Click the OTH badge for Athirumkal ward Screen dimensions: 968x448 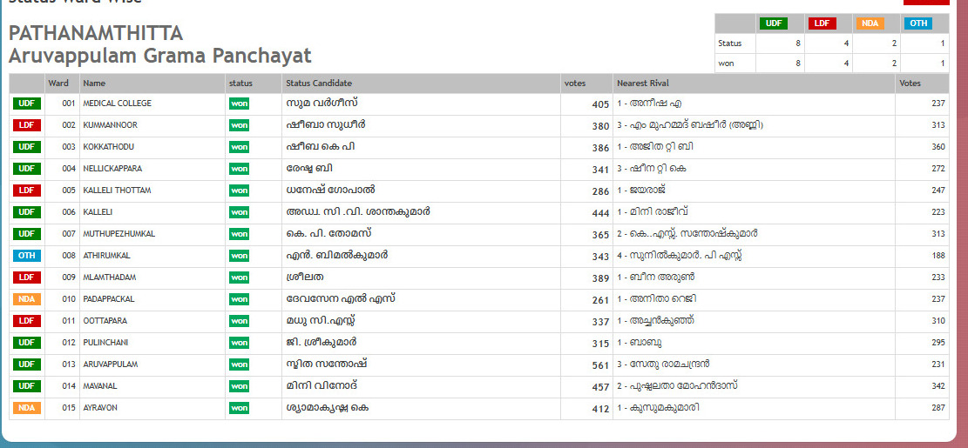click(x=26, y=256)
